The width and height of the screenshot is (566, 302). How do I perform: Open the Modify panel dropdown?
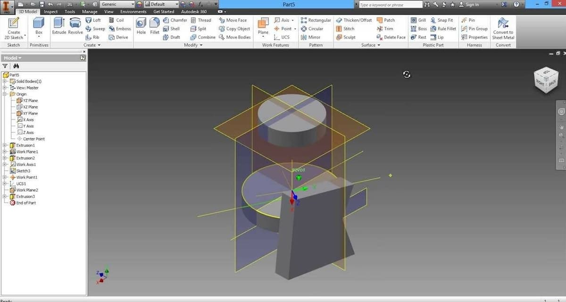193,45
